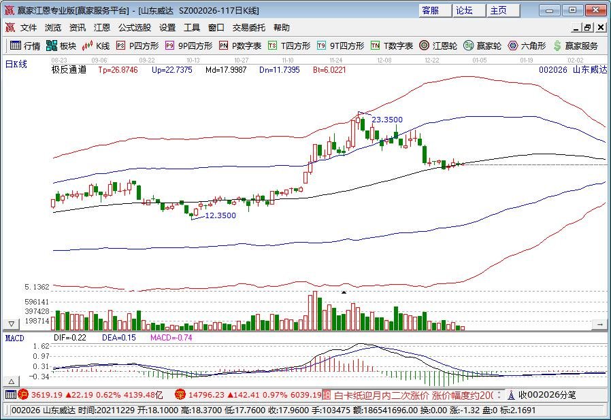Click the 客服 customer service button
The height and width of the screenshot is (420, 611).
click(435, 10)
